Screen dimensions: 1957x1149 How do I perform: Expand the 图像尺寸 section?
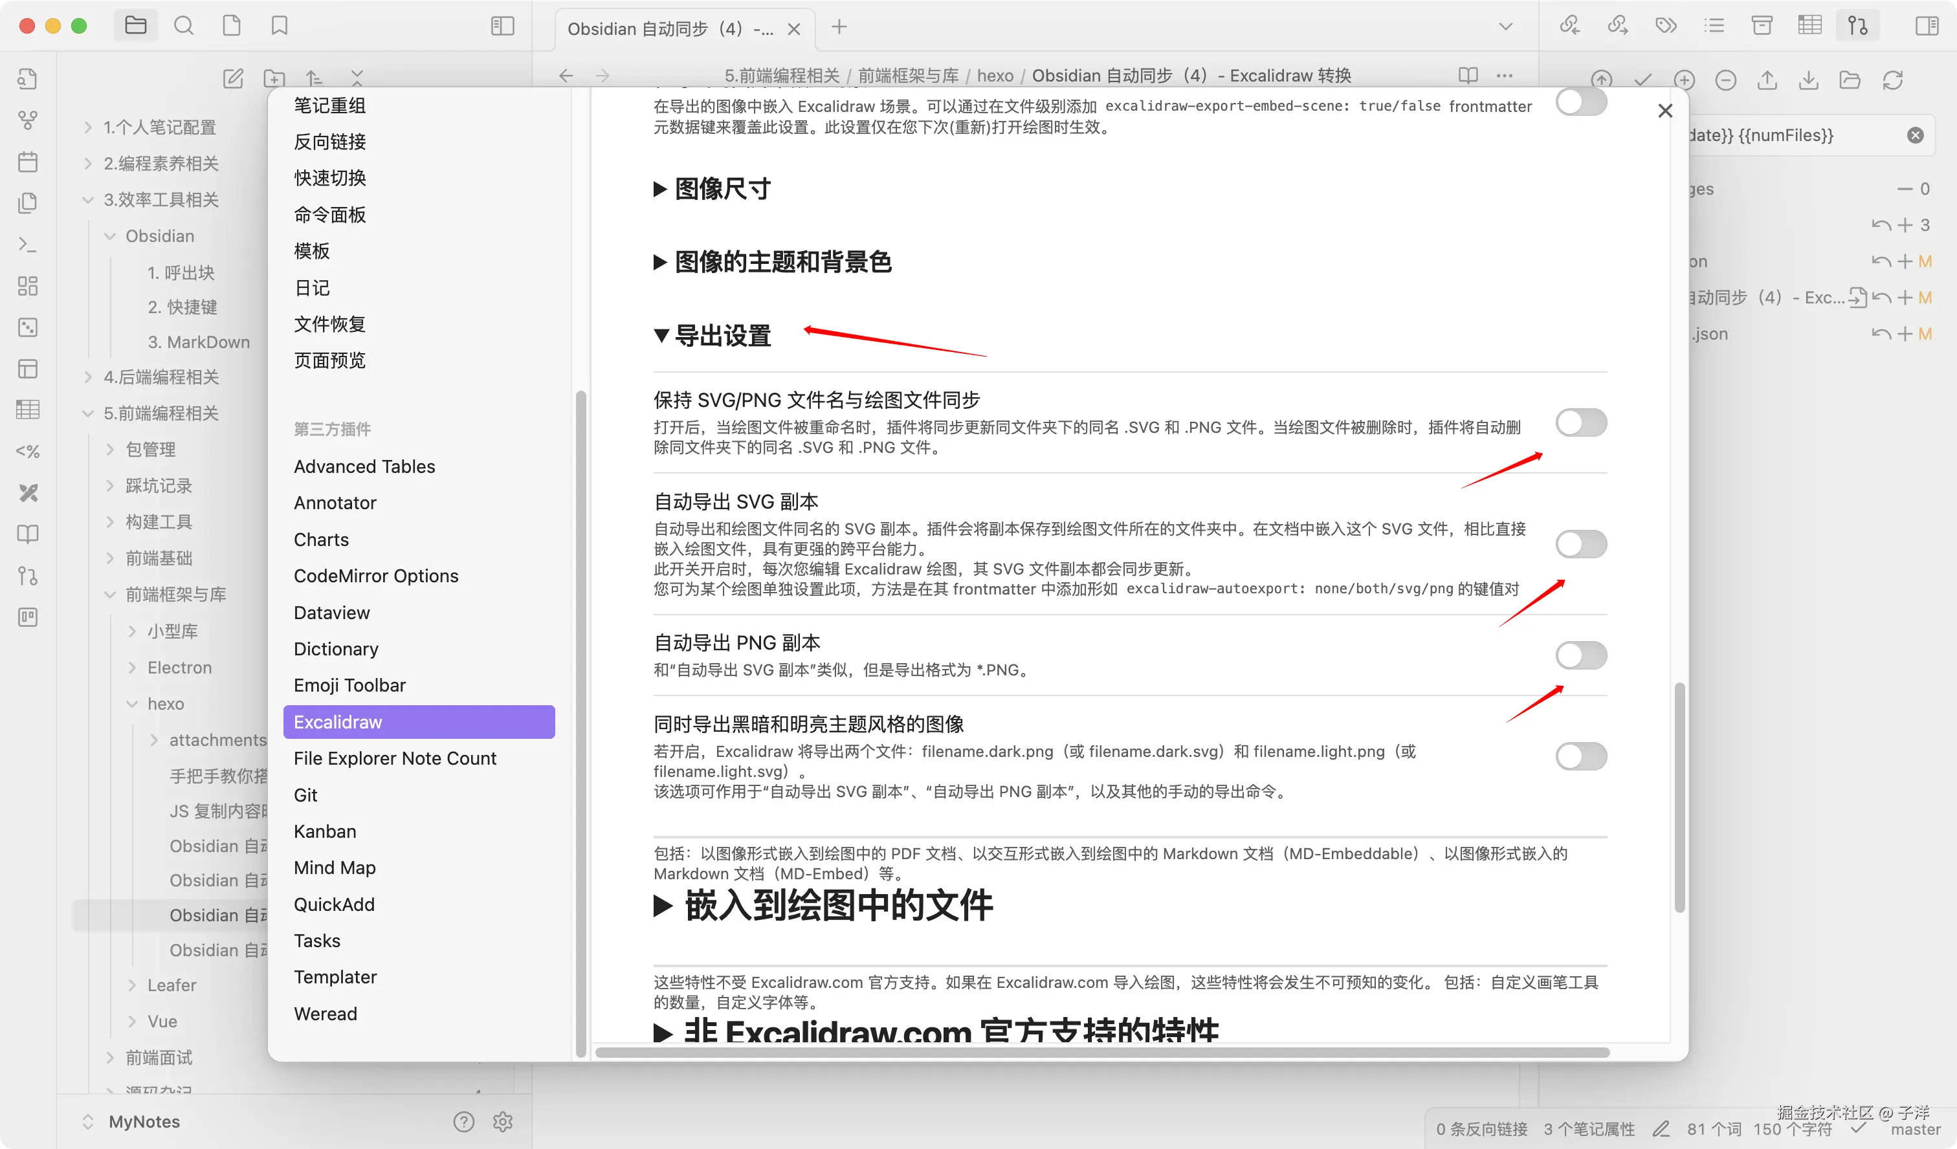click(722, 189)
